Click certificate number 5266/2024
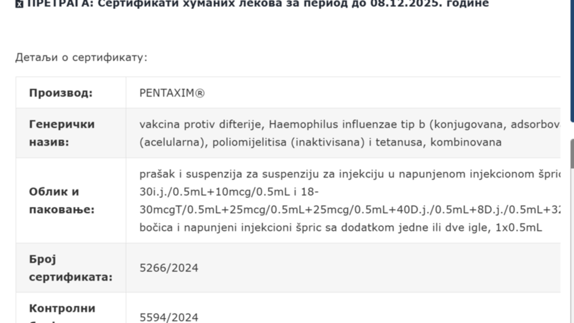 tap(169, 268)
